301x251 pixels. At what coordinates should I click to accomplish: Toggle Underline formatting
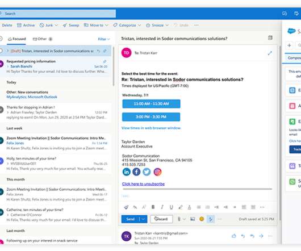[x=171, y=207]
